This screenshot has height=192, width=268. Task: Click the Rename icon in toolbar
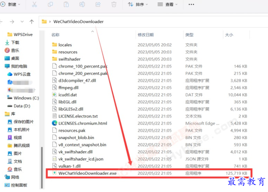click(82, 4)
